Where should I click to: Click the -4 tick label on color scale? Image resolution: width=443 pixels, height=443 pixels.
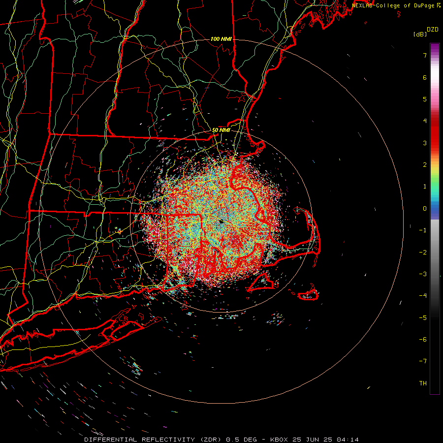pos(423,296)
